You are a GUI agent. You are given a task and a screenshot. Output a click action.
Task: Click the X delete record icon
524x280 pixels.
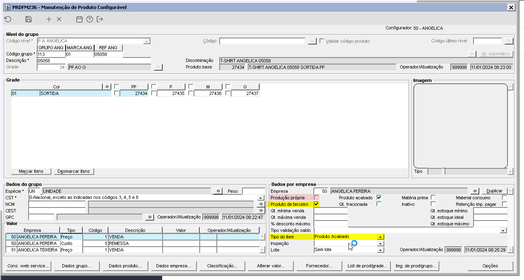[x=59, y=19]
